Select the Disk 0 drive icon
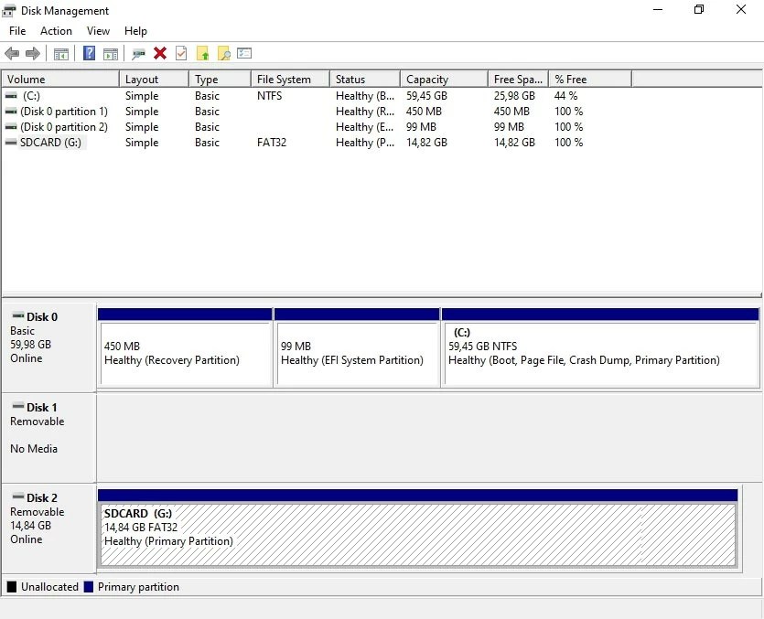764x619 pixels. (18, 315)
